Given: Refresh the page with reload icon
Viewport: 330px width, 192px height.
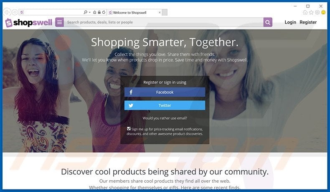Looking at the screenshot, I should tap(104, 12).
